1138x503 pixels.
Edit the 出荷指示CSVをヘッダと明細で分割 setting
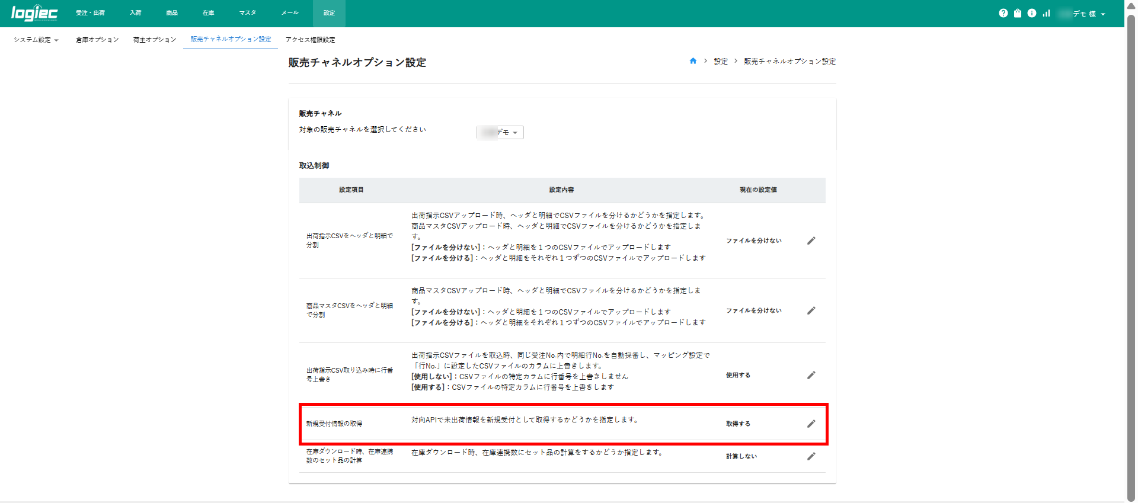click(811, 241)
